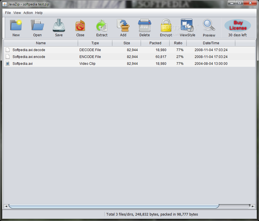Extract files using the Extract icon
Image resolution: width=259 pixels, height=221 pixels.
(102, 25)
